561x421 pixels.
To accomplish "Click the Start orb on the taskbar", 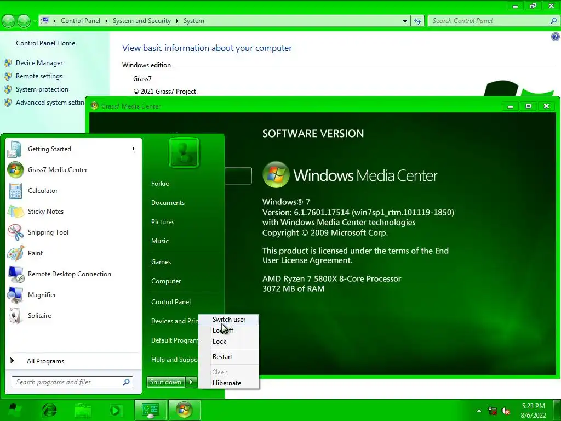I will pyautogui.click(x=14, y=410).
